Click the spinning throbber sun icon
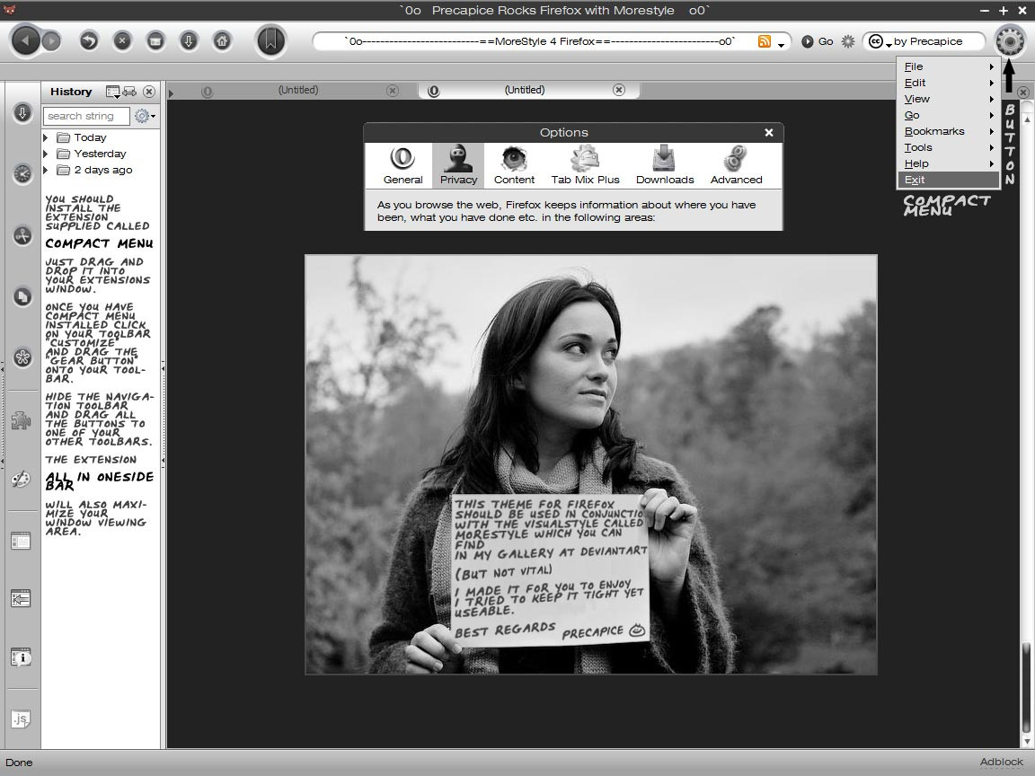This screenshot has width=1035, height=776. (x=848, y=41)
